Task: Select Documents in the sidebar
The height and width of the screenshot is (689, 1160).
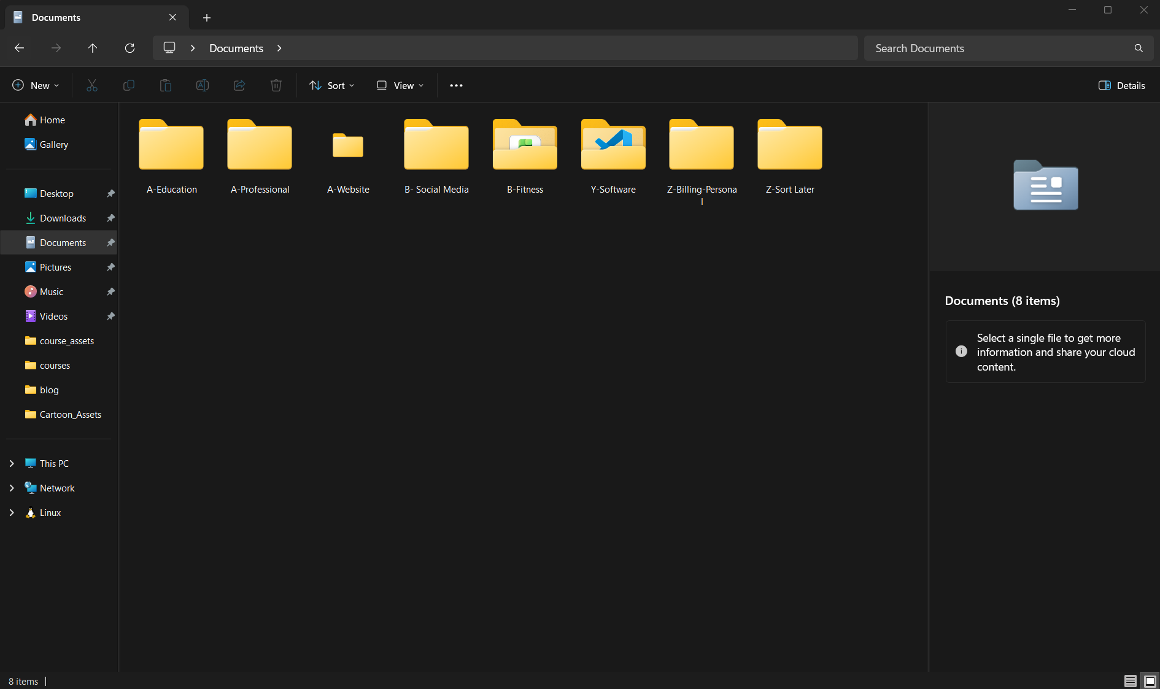Action: 59,242
